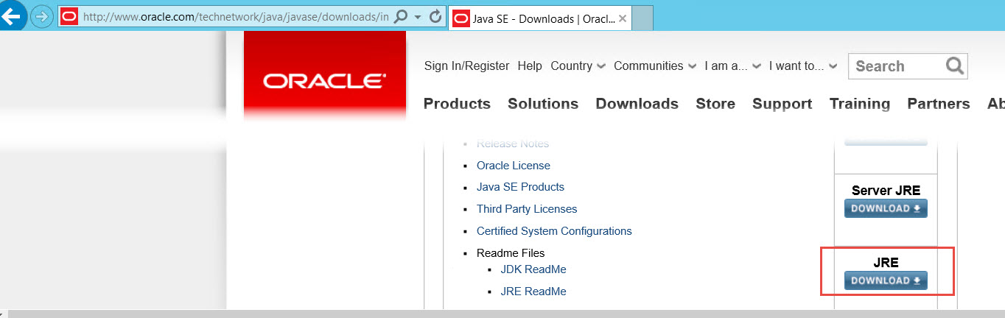Open the JDK ReadMe link
Viewport: 1005px width, 318px height.
533,269
